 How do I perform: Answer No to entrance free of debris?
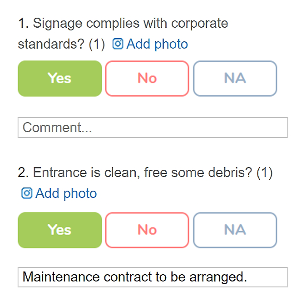147,230
